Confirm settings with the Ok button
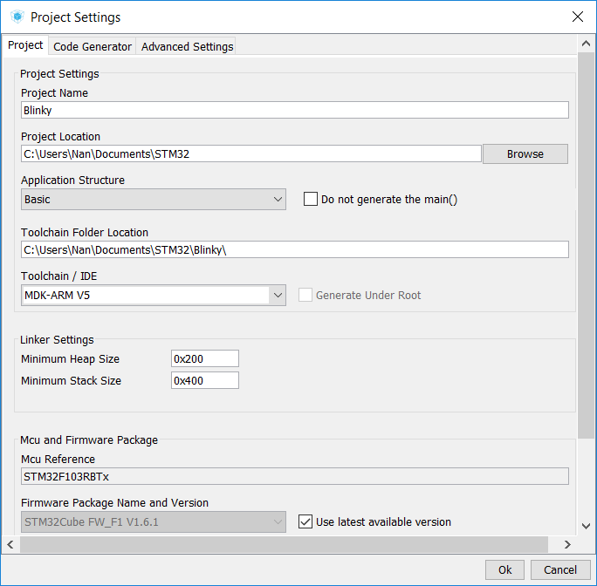Screen dimensions: 597x586 coord(504,569)
